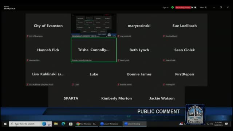The width and height of the screenshot is (233, 131).
Task: Resume recording with the play icon
Action: 192,7
